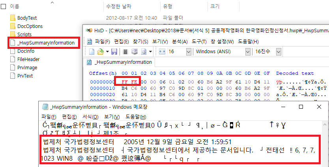The image size is (329, 167).
Task: Open the BodyText folder
Action: tap(27, 18)
